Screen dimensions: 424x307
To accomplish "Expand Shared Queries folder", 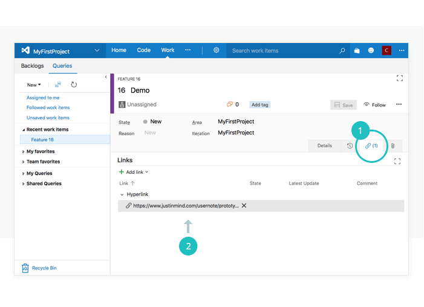I will click(23, 184).
